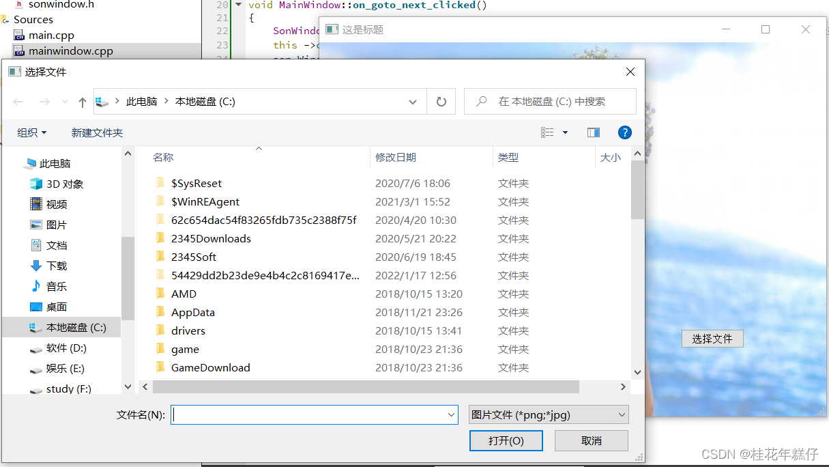Go up one folder level arrow
The height and width of the screenshot is (467, 829).
83,102
